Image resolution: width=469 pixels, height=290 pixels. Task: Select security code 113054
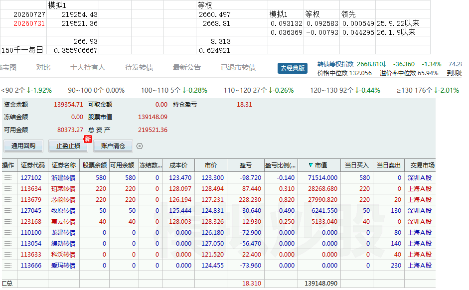(x=31, y=244)
